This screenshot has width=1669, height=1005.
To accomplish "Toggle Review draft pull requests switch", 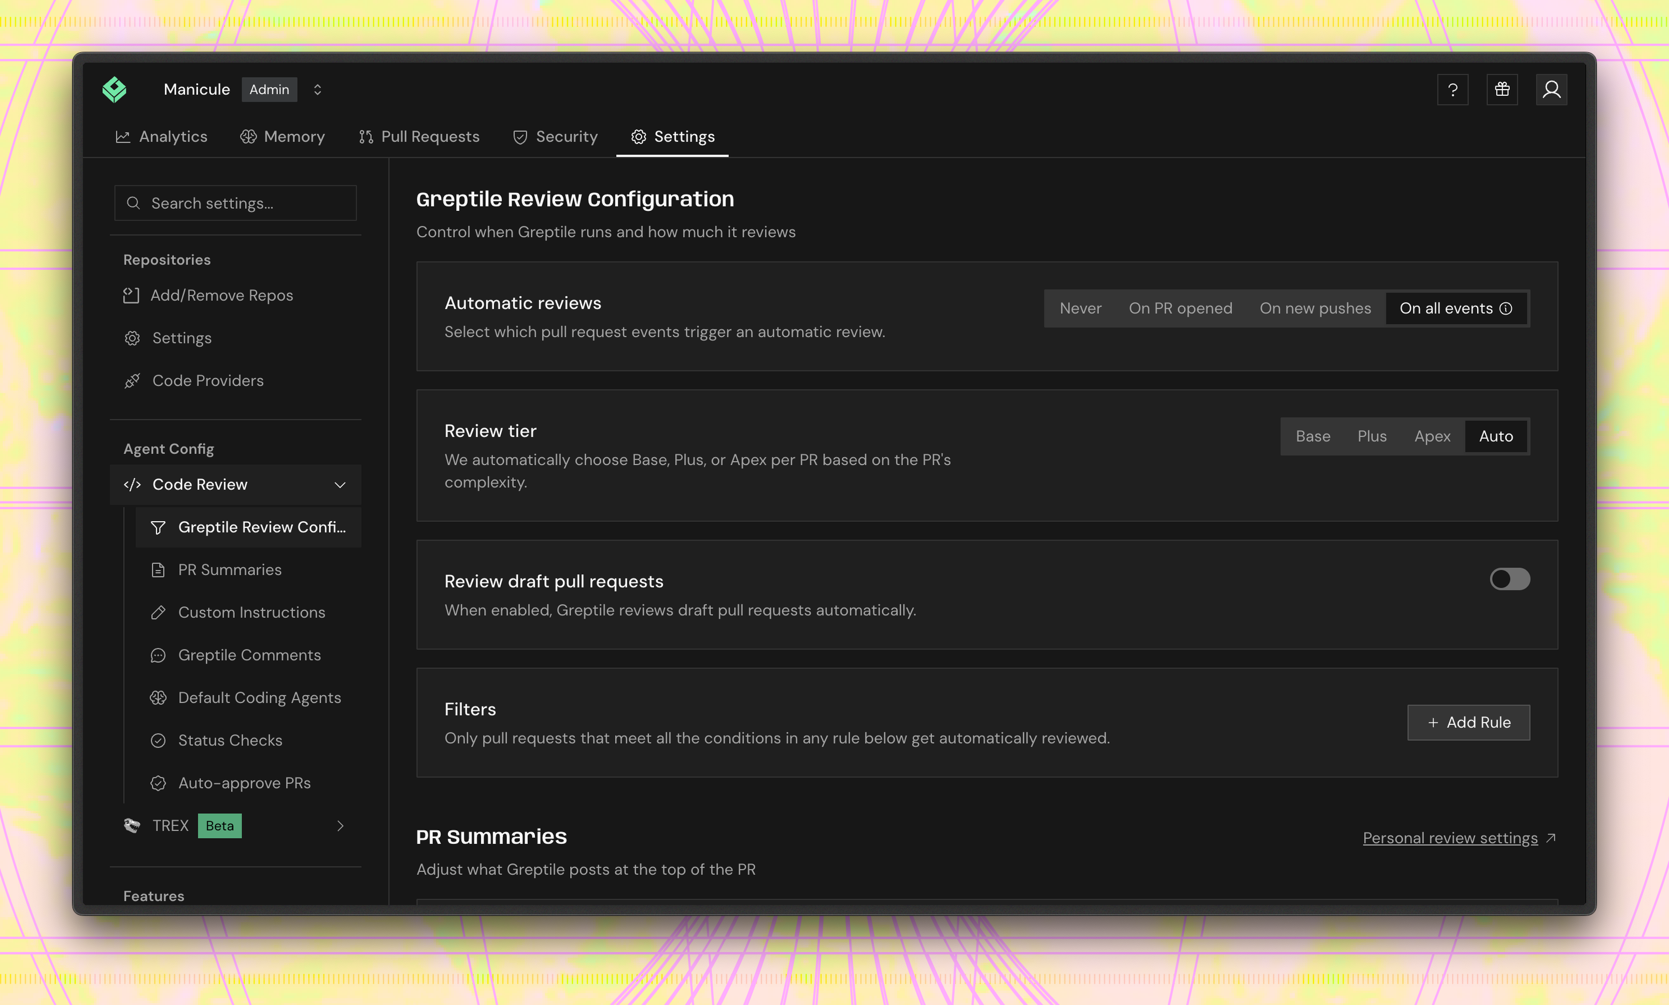I will pos(1510,579).
